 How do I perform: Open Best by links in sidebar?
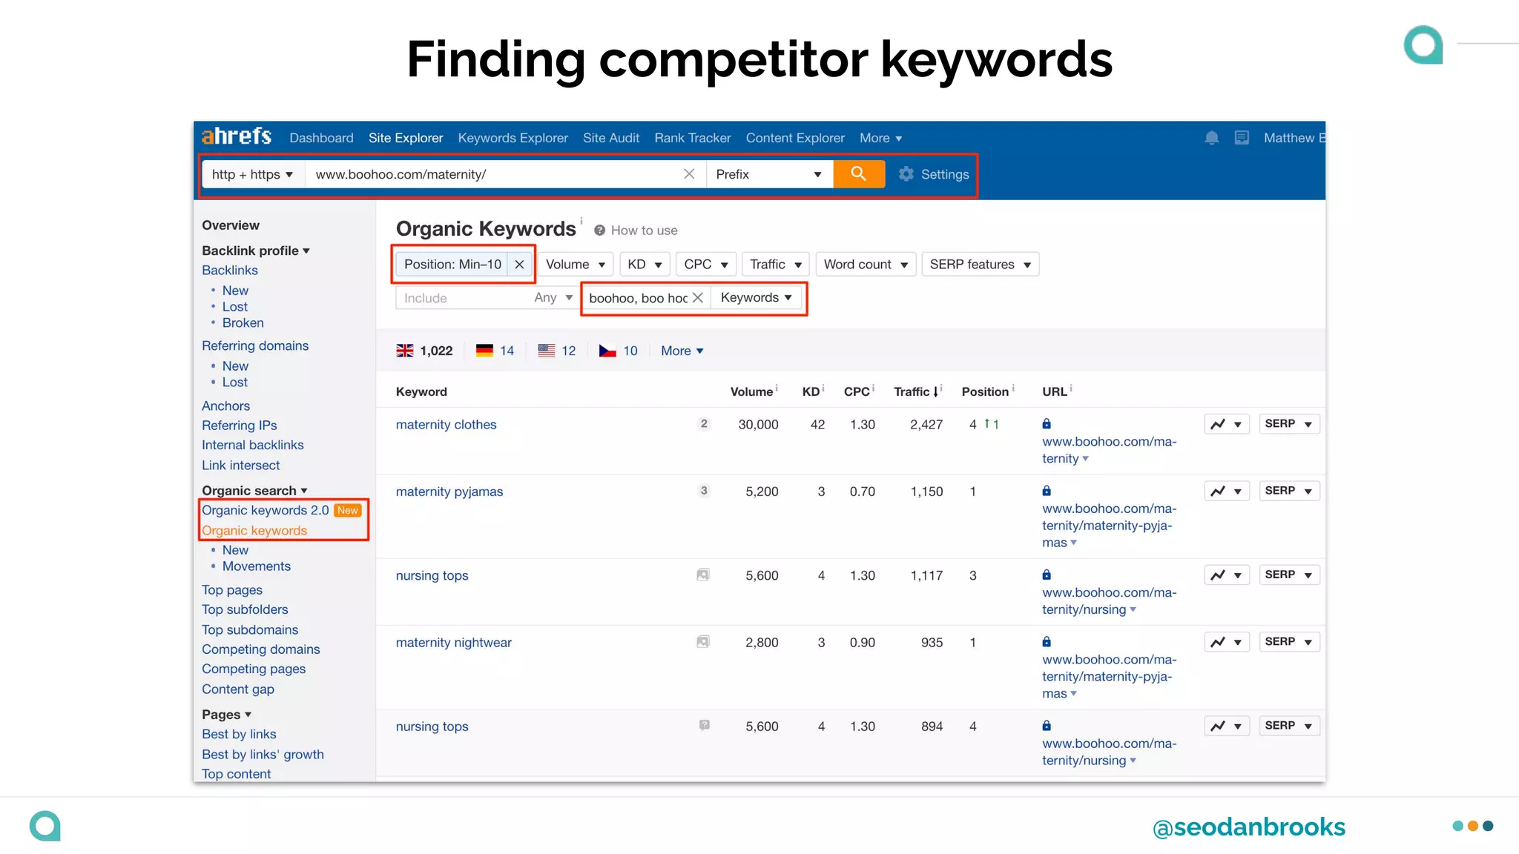click(239, 735)
